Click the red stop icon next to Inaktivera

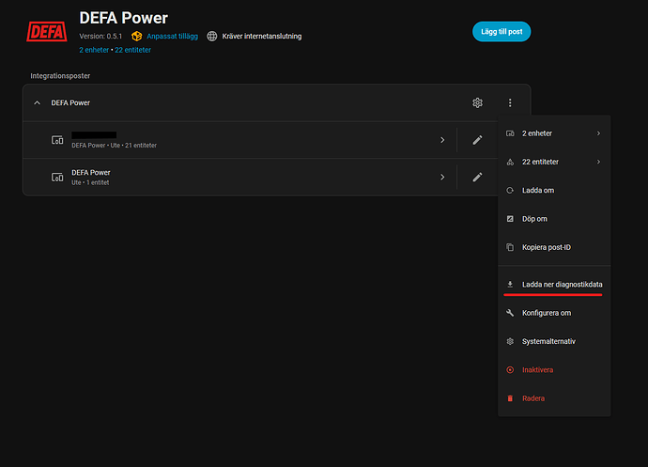(x=510, y=370)
